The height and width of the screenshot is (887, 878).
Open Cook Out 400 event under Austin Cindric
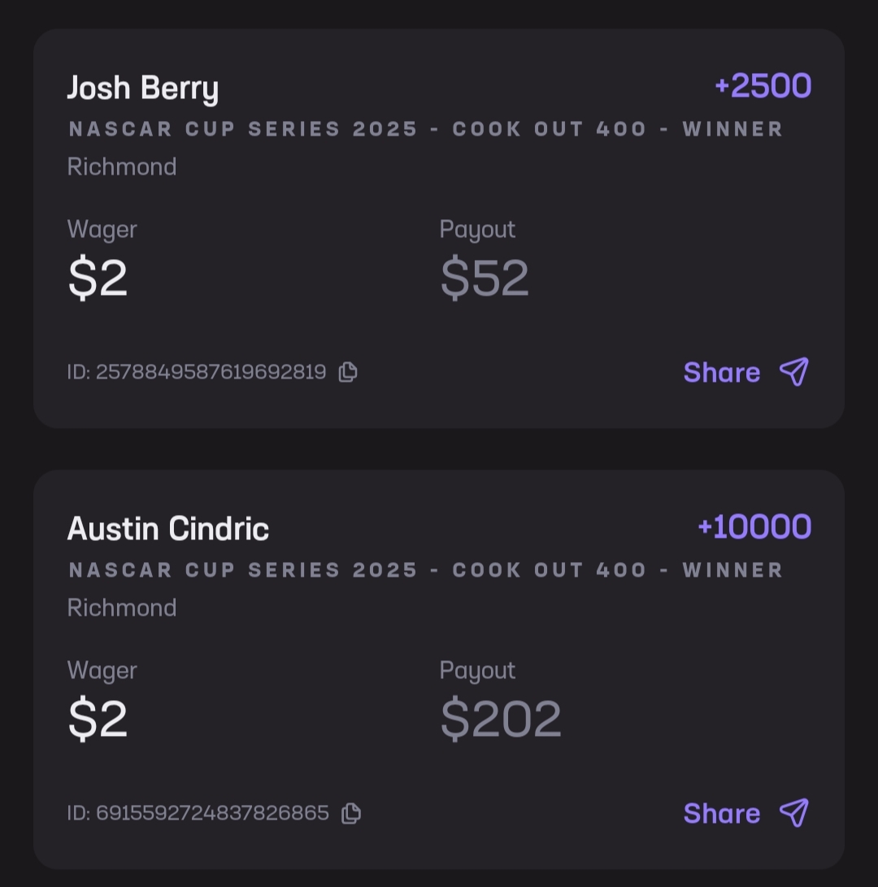pyautogui.click(x=426, y=570)
